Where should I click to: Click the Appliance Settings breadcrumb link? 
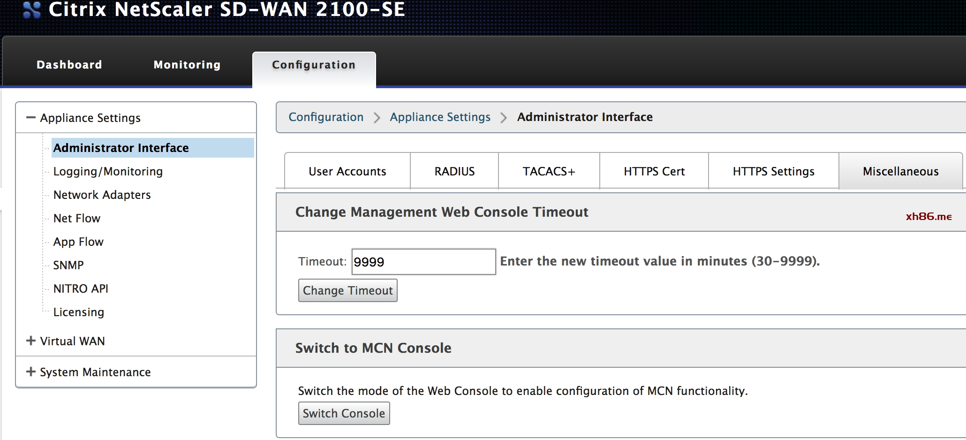pyautogui.click(x=440, y=117)
